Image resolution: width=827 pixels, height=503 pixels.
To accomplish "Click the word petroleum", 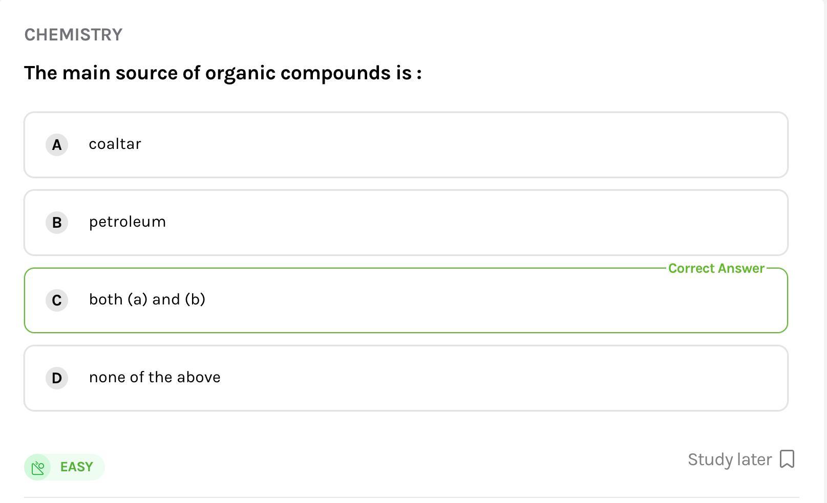I will click(x=127, y=222).
